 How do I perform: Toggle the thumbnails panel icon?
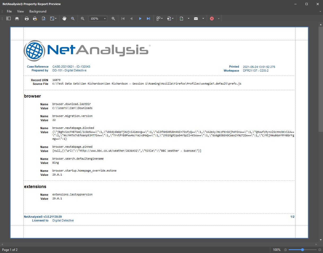click(x=8, y=19)
